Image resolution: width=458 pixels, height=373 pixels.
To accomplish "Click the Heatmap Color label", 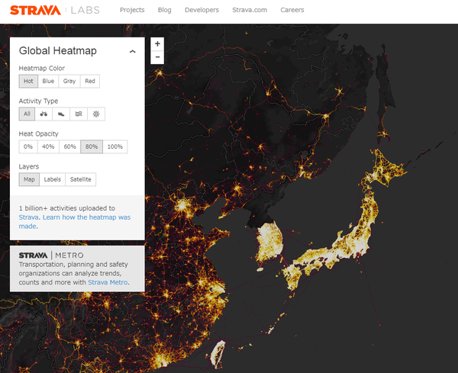I will [x=42, y=68].
